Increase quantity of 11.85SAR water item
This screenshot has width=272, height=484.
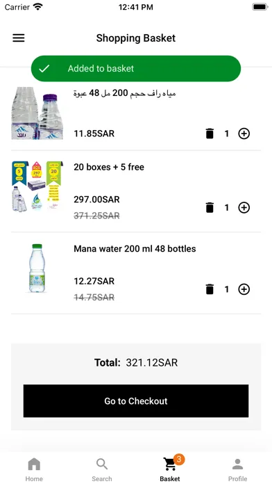pyautogui.click(x=244, y=134)
